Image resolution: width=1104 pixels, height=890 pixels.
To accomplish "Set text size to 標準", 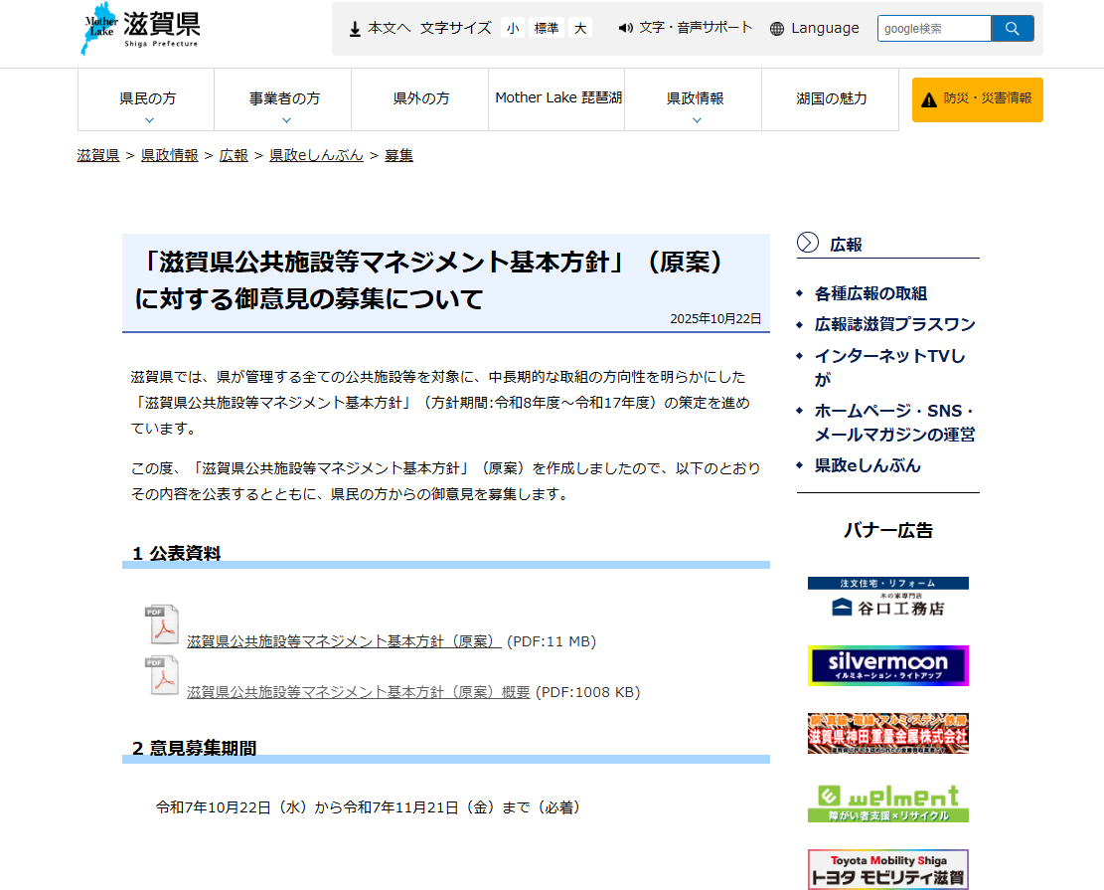I will click(x=547, y=29).
